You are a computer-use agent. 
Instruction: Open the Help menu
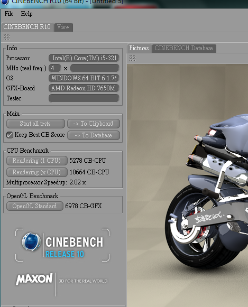tap(26, 14)
